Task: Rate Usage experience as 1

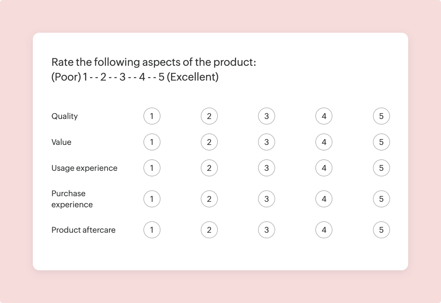Action: (152, 168)
